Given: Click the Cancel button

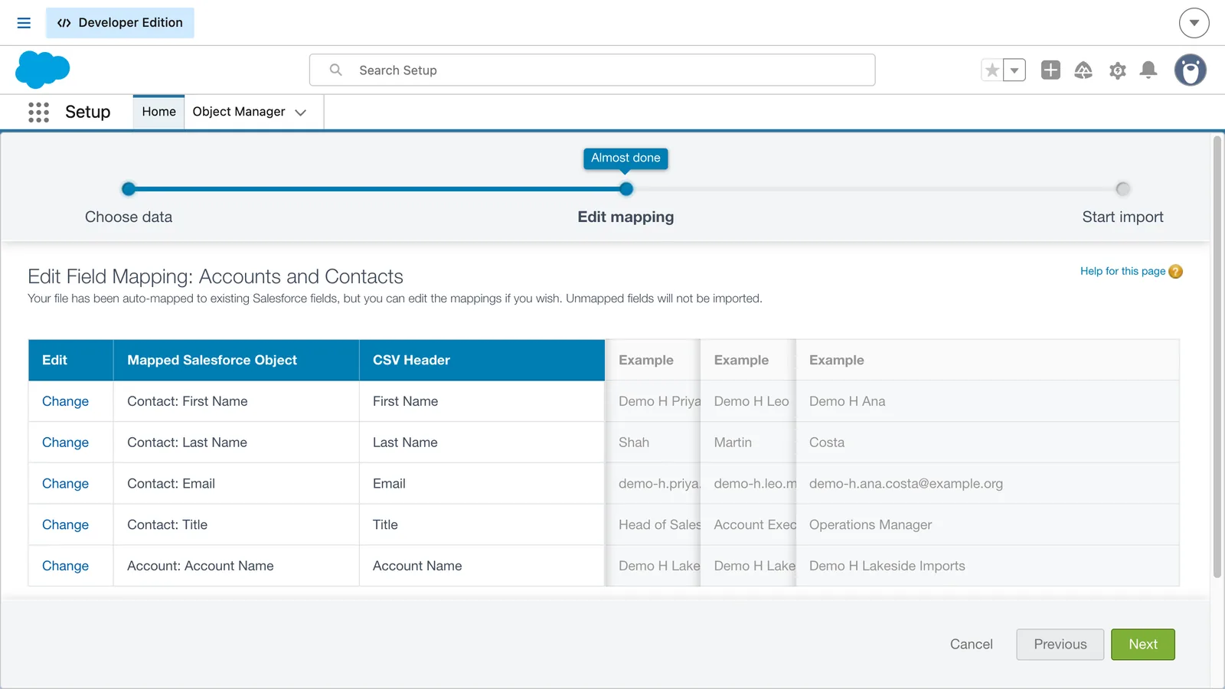Looking at the screenshot, I should (971, 645).
